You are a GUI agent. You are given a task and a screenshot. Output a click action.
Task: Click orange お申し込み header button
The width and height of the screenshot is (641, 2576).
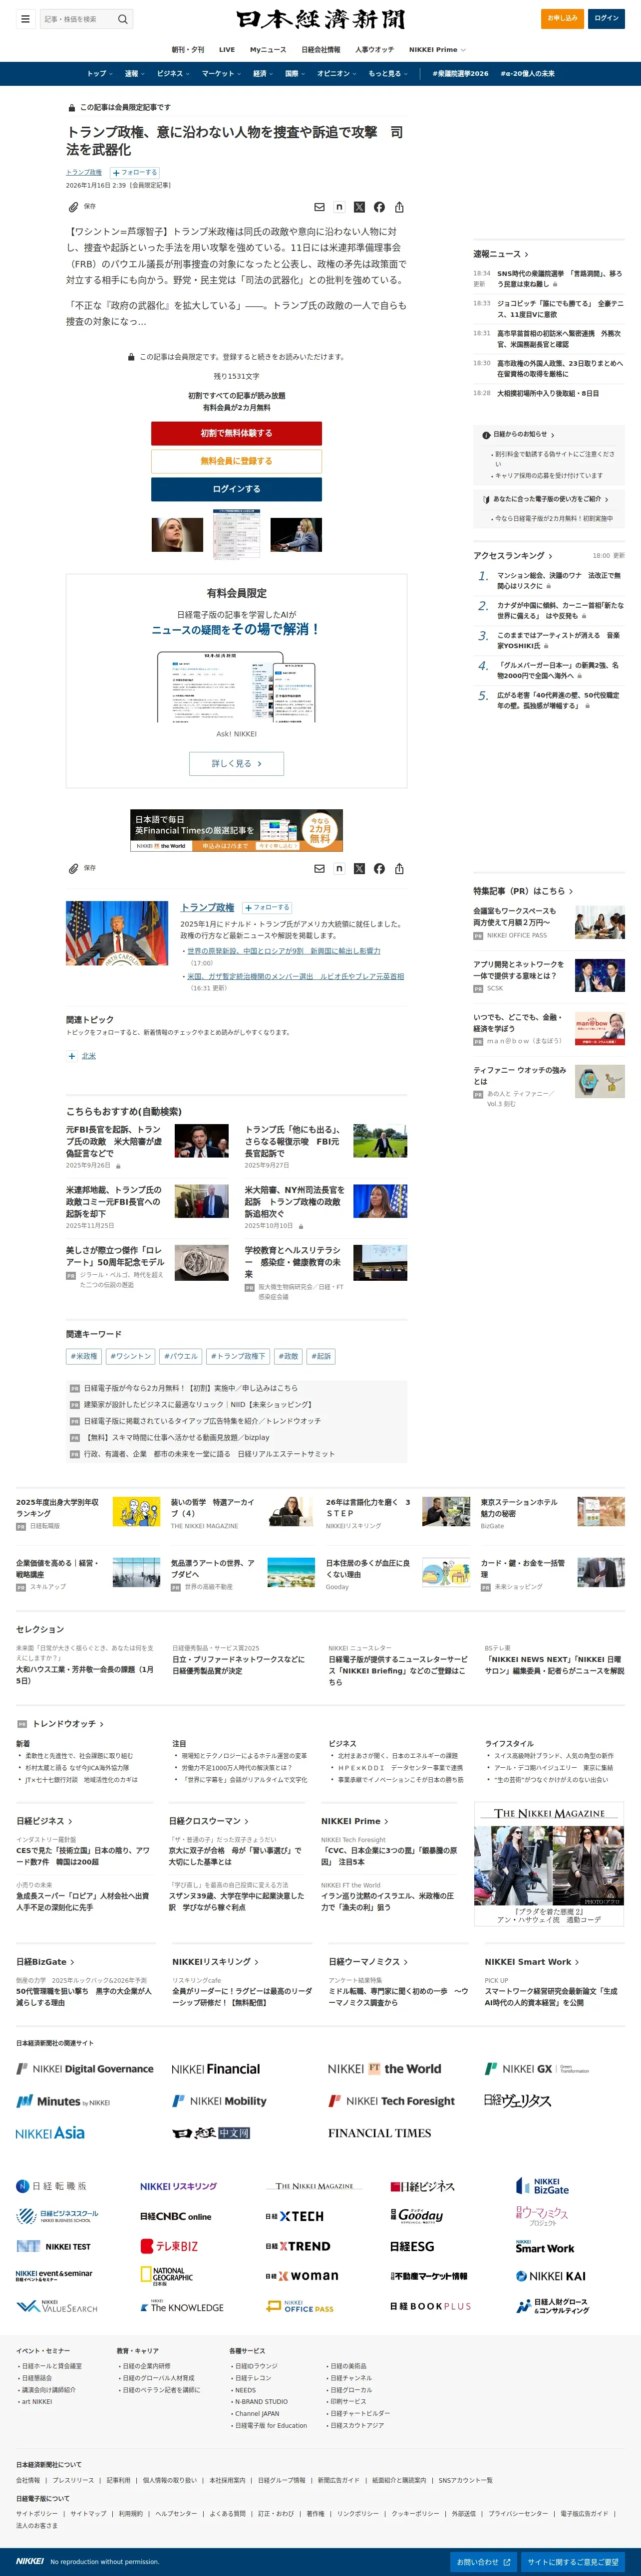[x=562, y=18]
